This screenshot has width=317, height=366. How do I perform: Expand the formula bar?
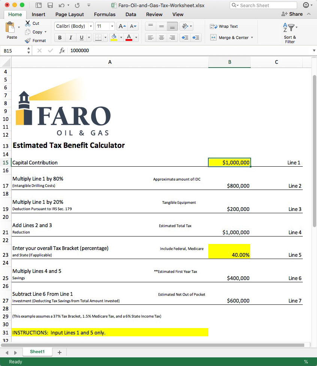click(314, 50)
